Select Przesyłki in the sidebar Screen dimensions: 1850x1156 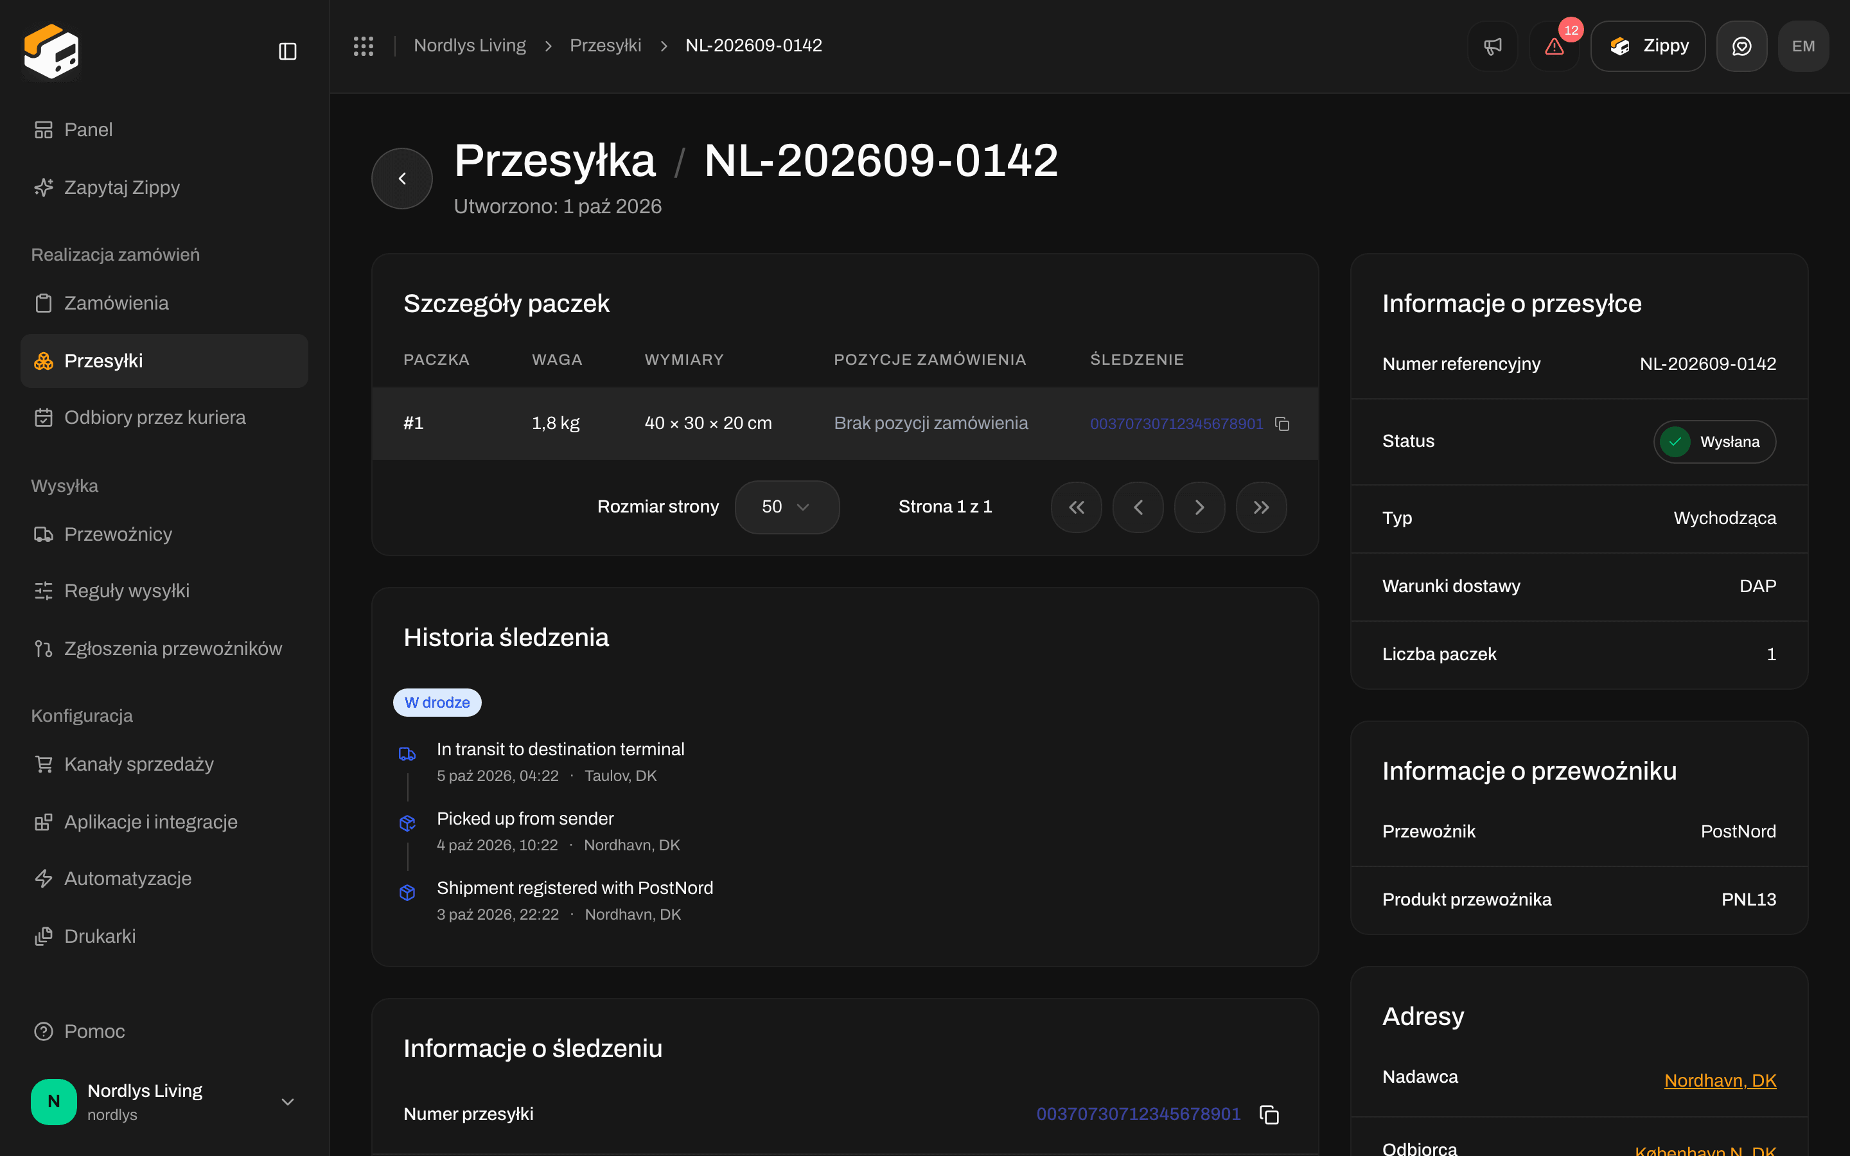(x=164, y=361)
